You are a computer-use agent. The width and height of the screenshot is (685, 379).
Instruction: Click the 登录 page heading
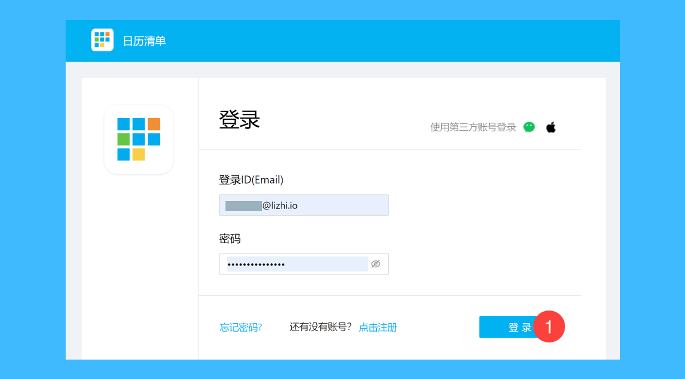tap(239, 120)
